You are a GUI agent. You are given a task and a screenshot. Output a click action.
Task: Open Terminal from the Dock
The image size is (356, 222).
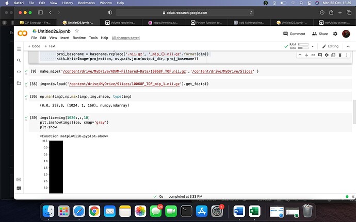click(x=186, y=211)
